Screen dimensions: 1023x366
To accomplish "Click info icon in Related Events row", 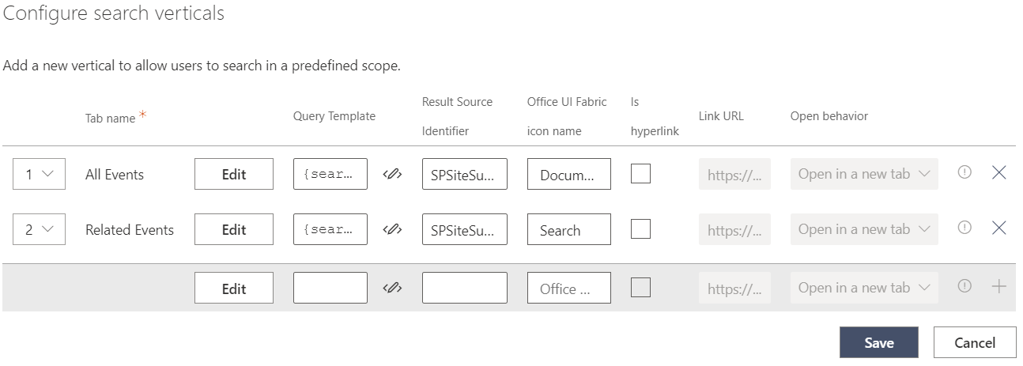I will pos(964,228).
